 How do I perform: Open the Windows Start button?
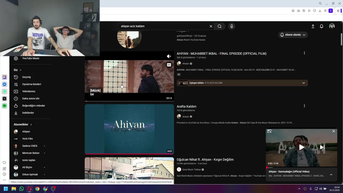tap(6, 189)
